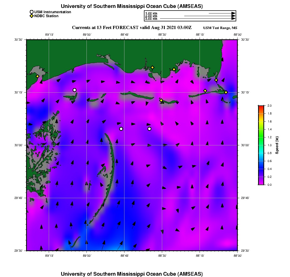Click the 1.00 kts reference arrow head
The height and width of the screenshot is (277, 290).
(234, 13)
